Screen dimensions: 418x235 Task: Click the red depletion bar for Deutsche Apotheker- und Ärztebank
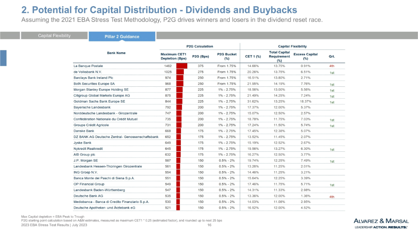178,208
